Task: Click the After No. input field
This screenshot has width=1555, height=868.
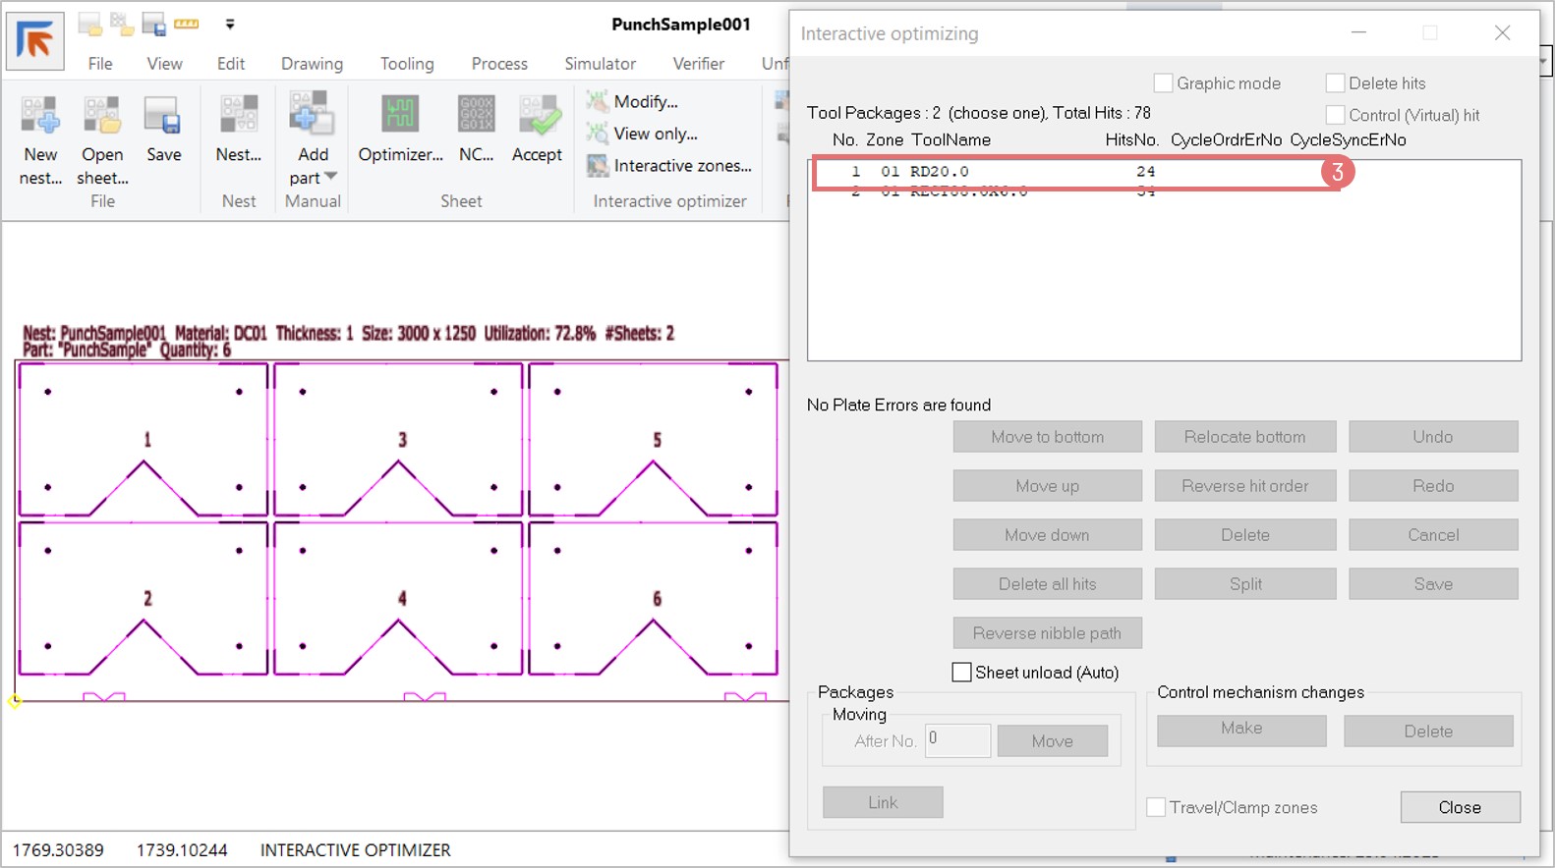Action: (957, 740)
